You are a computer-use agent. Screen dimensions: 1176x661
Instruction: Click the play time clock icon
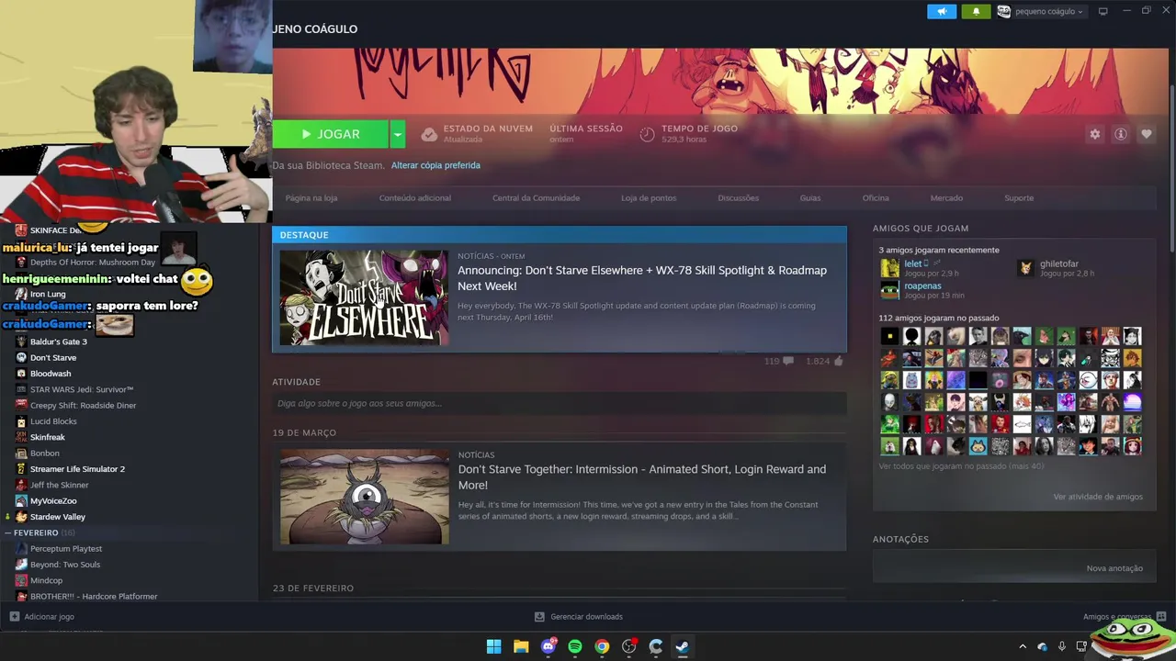(647, 134)
